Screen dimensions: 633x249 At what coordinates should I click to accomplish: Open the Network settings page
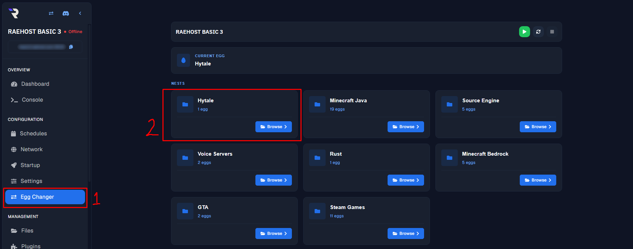point(45,149)
